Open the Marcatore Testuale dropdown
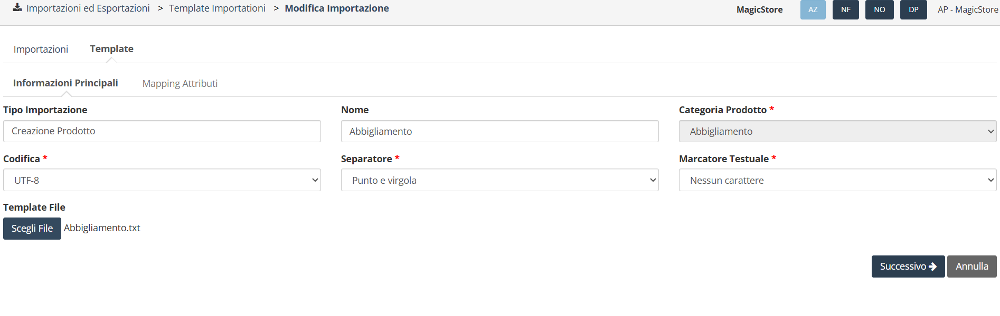Image resolution: width=1000 pixels, height=316 pixels. pos(837,180)
